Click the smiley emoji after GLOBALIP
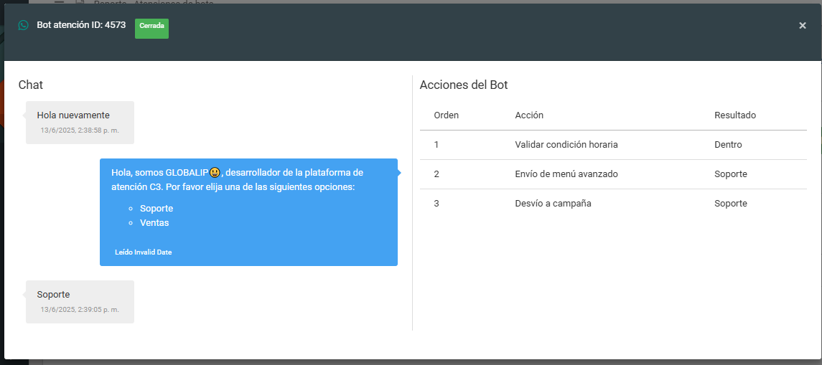The width and height of the screenshot is (822, 365). [x=215, y=173]
